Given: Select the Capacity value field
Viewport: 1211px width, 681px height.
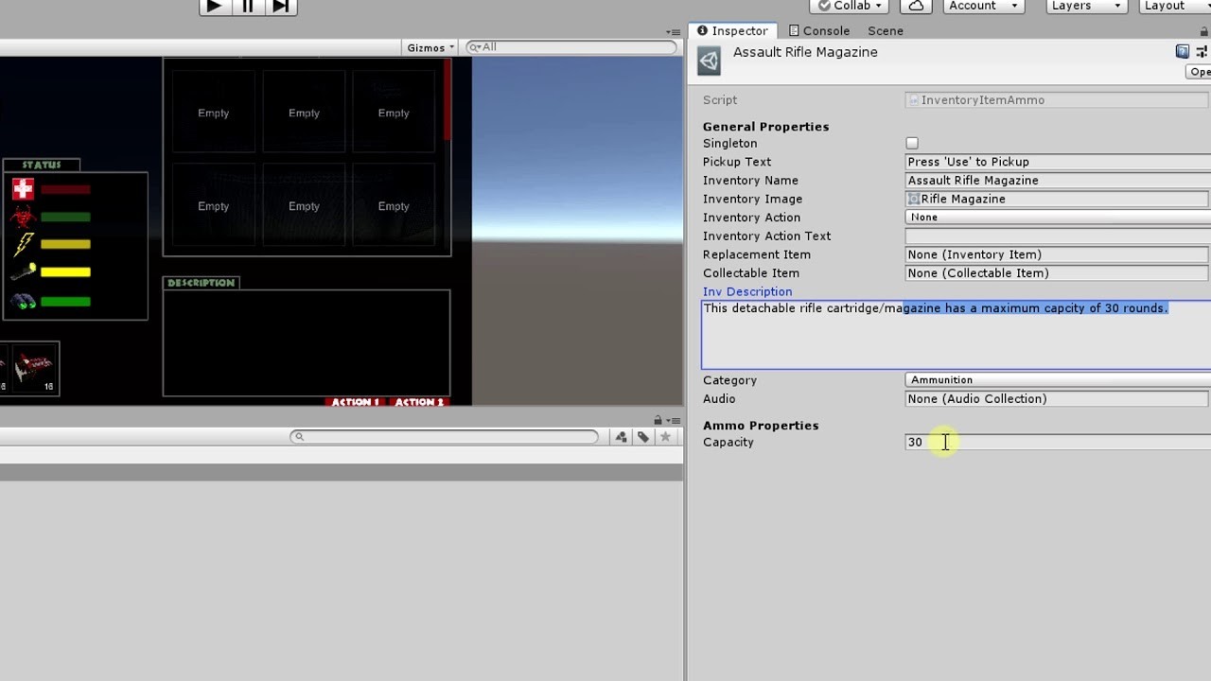Looking at the screenshot, I should click(1058, 443).
